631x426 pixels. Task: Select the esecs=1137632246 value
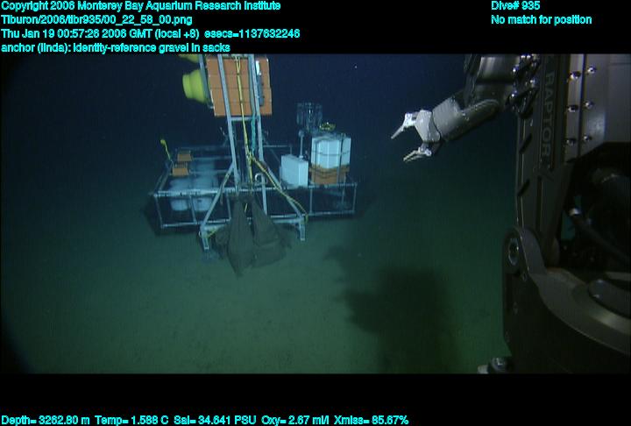(252, 33)
